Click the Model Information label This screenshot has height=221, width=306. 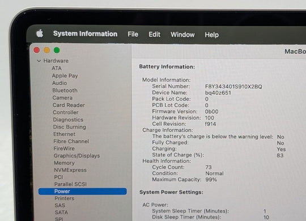166,80
